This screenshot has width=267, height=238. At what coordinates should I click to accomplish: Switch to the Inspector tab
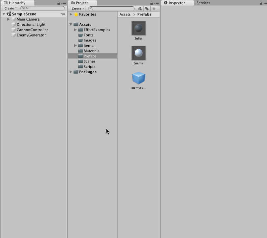coord(177,3)
